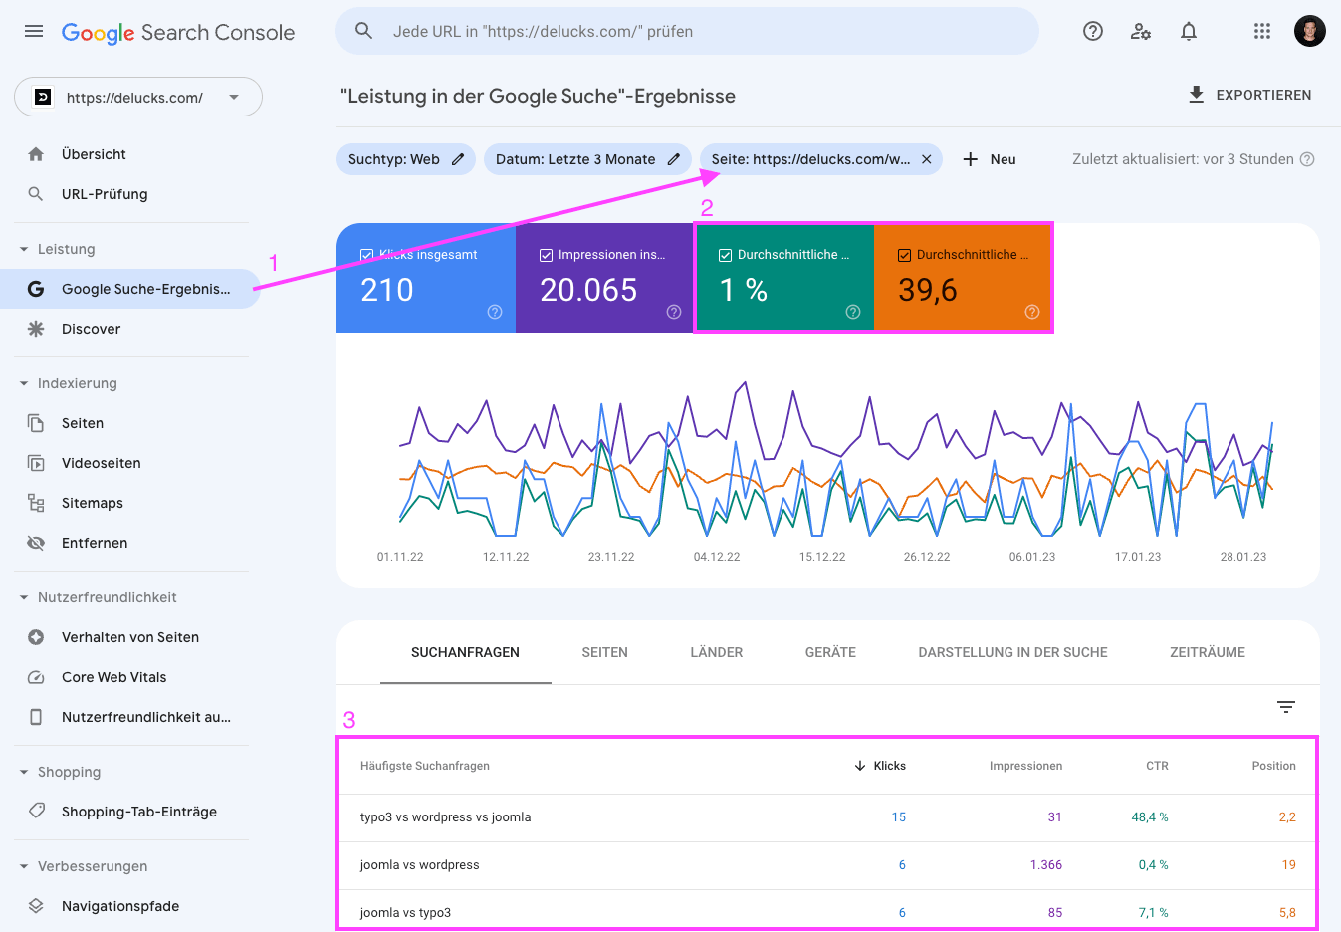This screenshot has height=932, width=1341.
Task: Open the help question mark icon
Action: (1093, 31)
